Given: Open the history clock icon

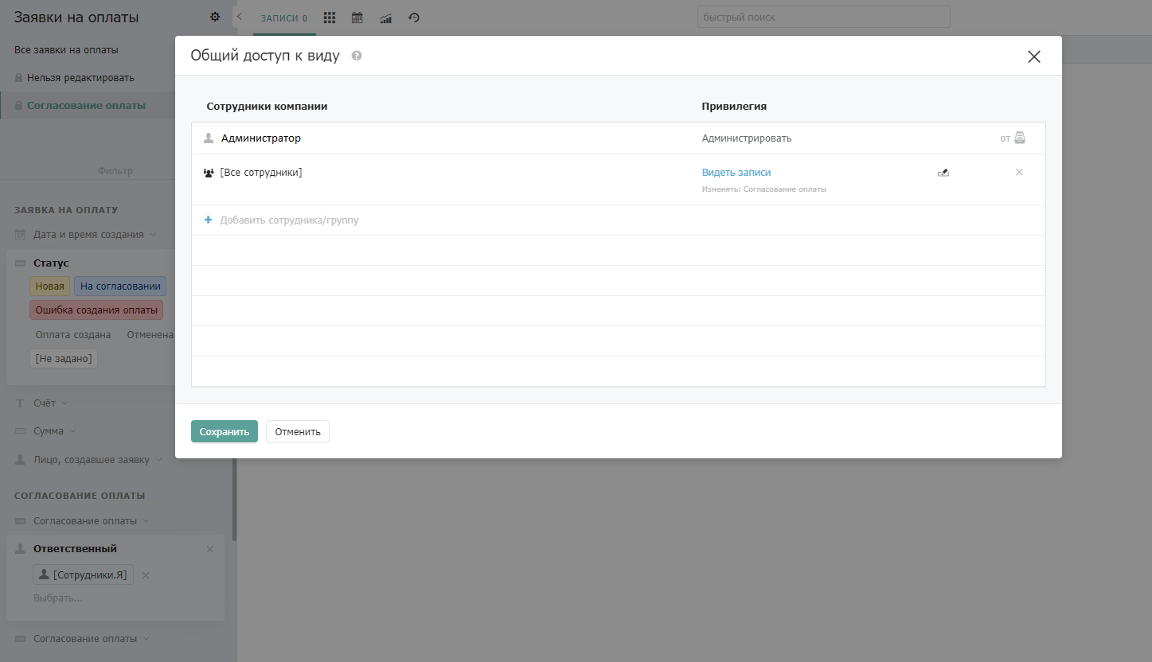Looking at the screenshot, I should (x=414, y=18).
